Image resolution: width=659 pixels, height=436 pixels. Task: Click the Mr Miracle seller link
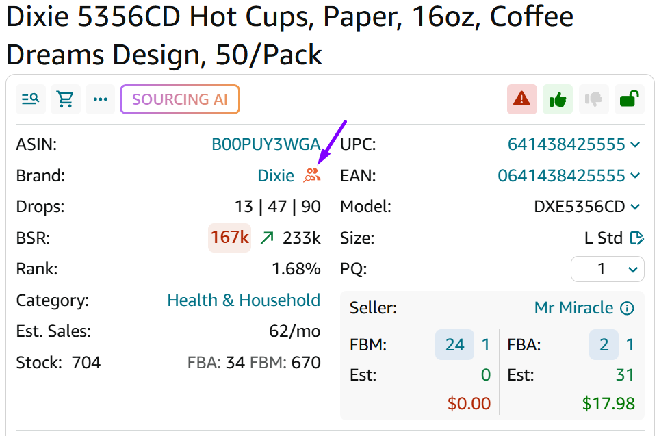(x=573, y=308)
